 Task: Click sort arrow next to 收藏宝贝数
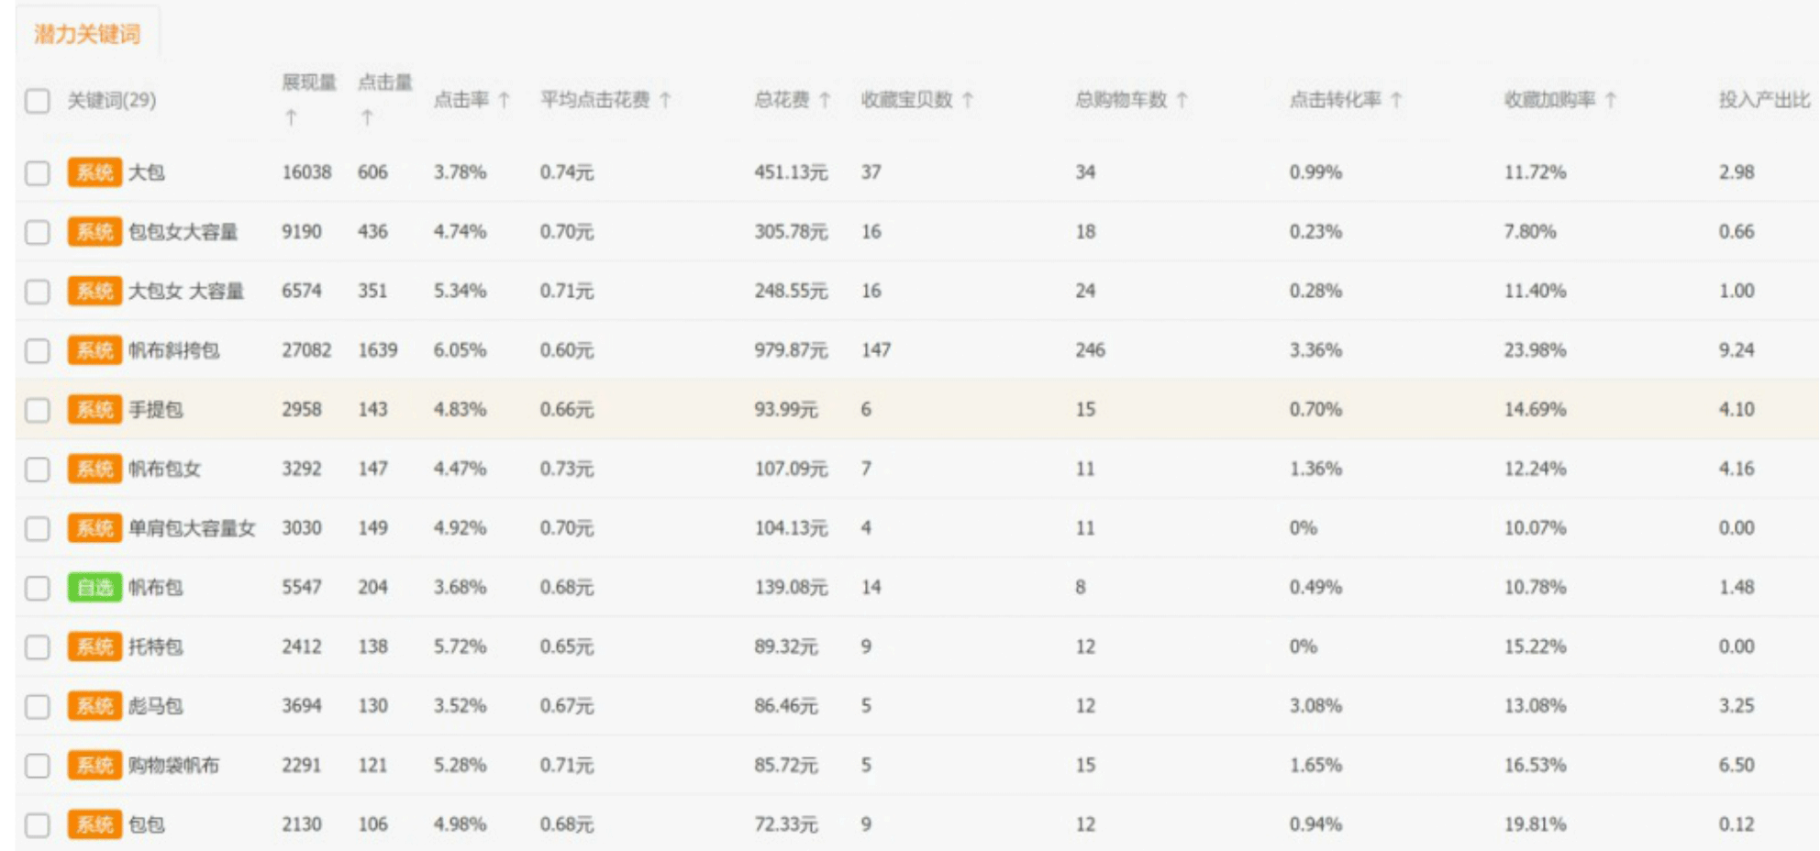968,100
